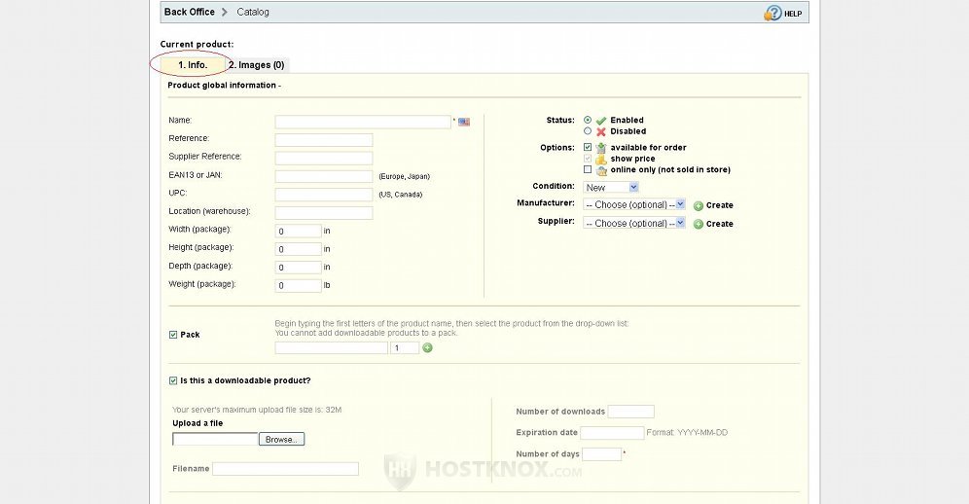The image size is (969, 504).
Task: Click the green Create icon beside Manufacturer
Action: [x=699, y=205]
